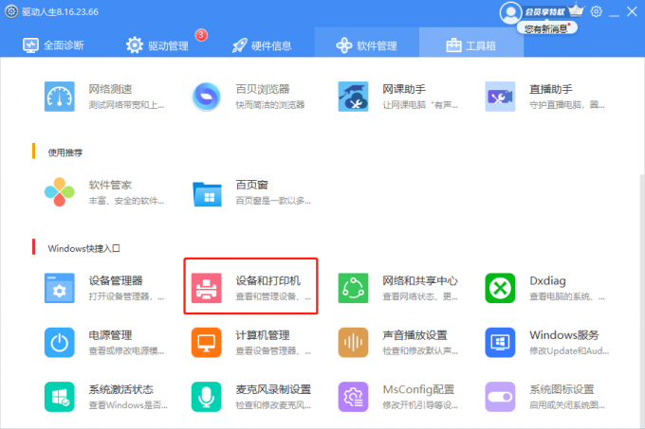
Task: Open 设备管理器 blue gear folder icon
Action: pos(59,288)
